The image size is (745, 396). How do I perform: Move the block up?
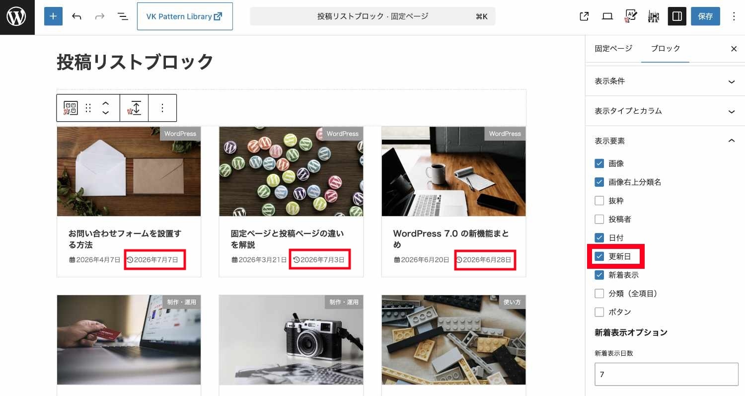[x=105, y=103]
